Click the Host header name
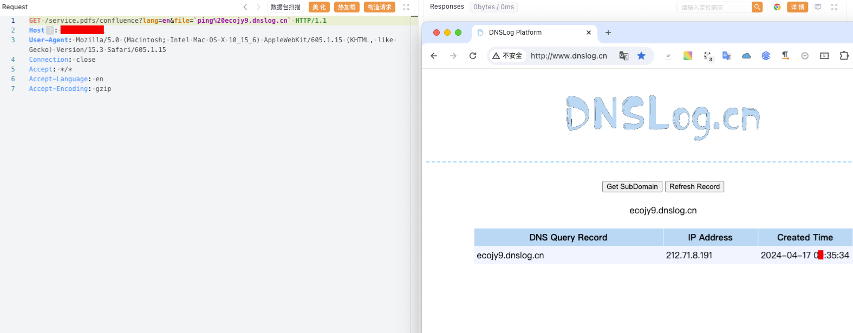853x333 pixels. 37,30
